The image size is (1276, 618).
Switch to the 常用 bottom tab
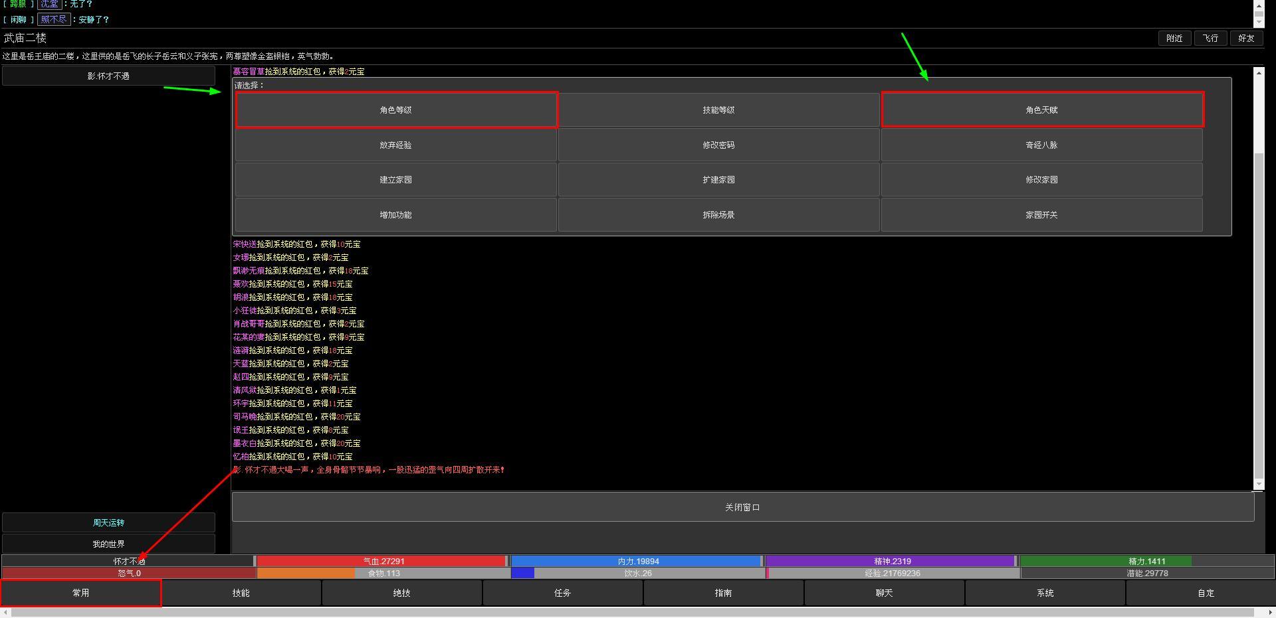point(81,593)
